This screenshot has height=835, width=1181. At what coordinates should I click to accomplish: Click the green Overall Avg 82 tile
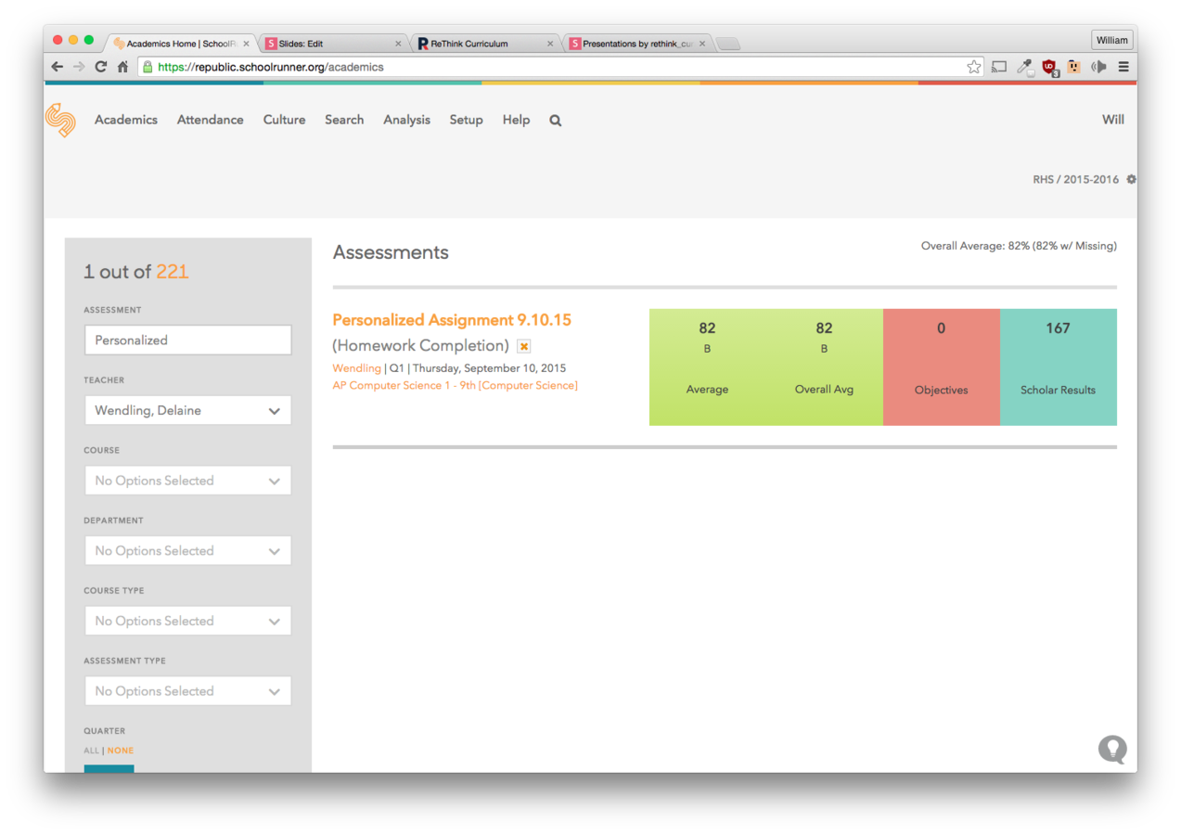(x=824, y=367)
